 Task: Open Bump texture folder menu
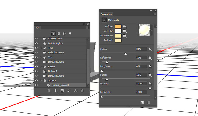click(x=150, y=75)
